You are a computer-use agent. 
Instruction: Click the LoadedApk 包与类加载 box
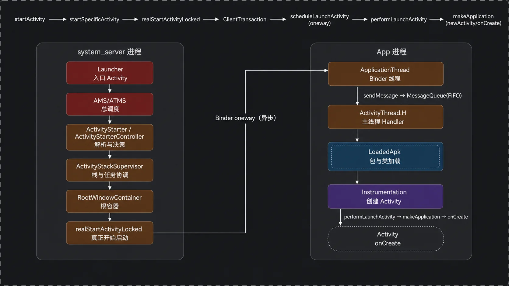(385, 157)
